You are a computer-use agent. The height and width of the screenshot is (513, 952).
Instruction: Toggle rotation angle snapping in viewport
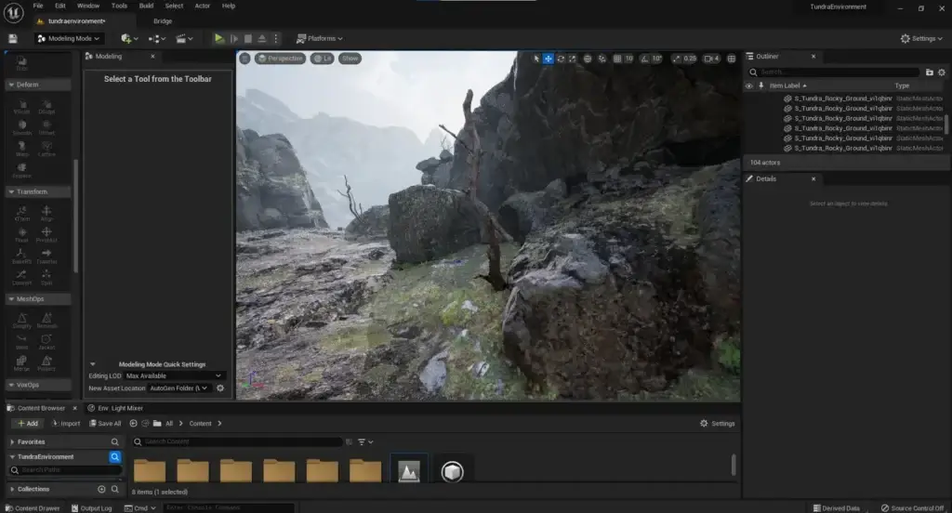[x=643, y=59]
